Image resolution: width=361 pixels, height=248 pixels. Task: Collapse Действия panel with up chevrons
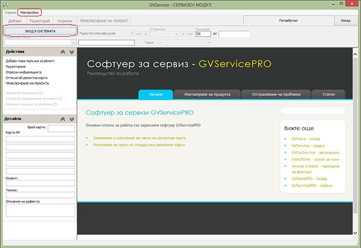point(63,52)
